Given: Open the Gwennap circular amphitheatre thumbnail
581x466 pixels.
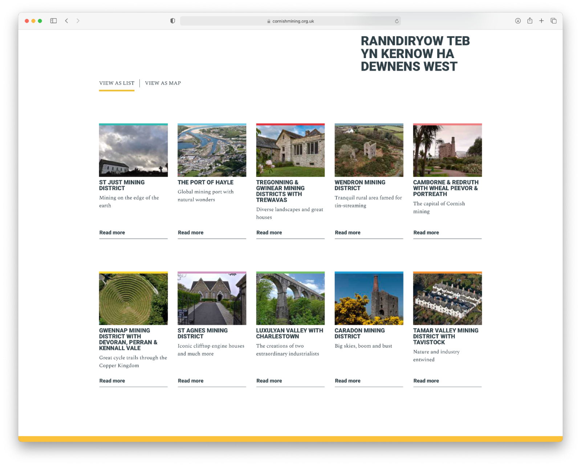Looking at the screenshot, I should 133,298.
